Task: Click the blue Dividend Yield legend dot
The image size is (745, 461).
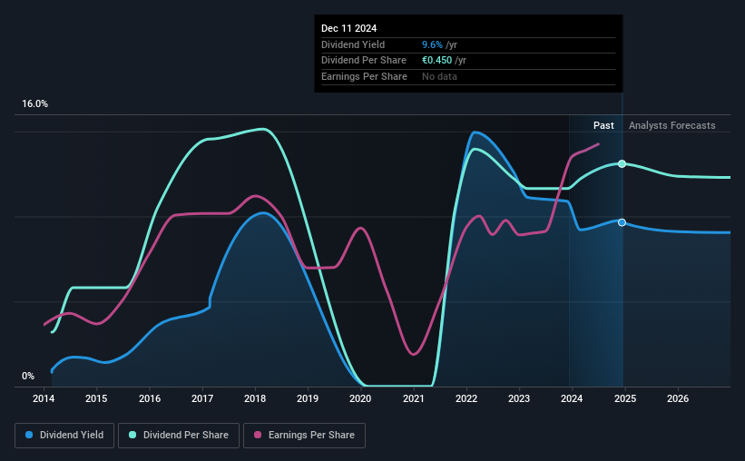Action: point(29,435)
